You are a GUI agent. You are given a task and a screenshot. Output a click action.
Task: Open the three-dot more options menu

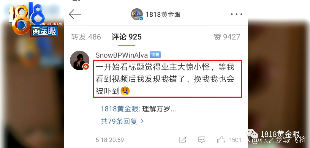click(236, 15)
